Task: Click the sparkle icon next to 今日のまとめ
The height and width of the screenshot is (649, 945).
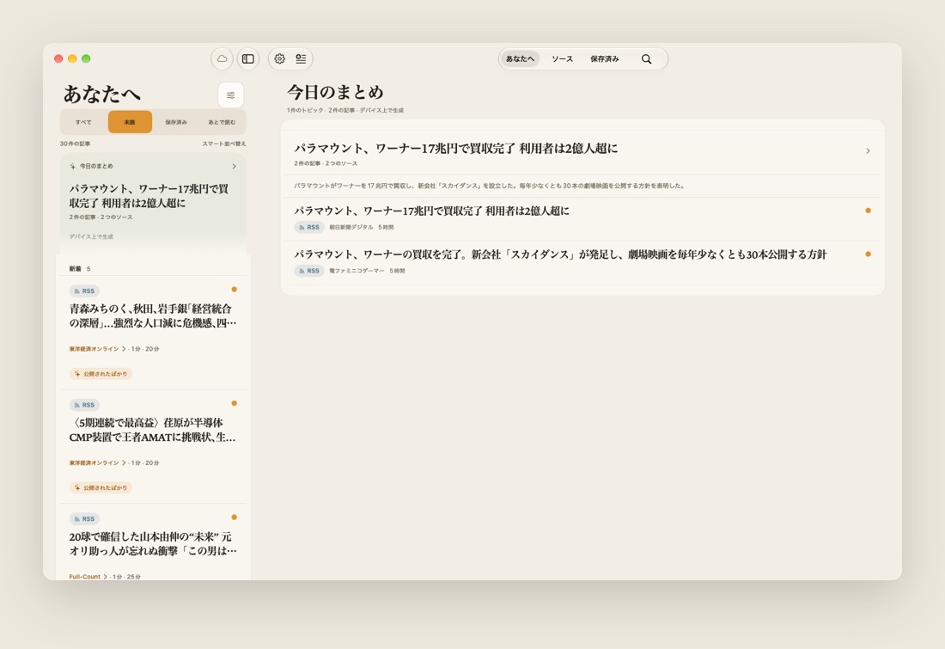Action: 73,166
